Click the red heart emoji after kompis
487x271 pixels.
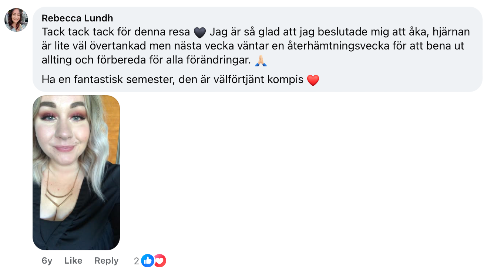313,80
